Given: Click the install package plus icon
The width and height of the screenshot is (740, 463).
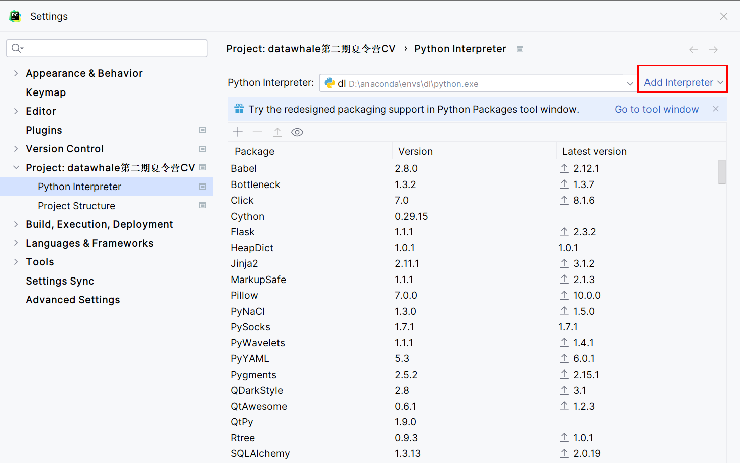Looking at the screenshot, I should click(x=238, y=132).
